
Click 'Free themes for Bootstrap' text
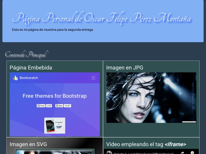[x=55, y=96]
